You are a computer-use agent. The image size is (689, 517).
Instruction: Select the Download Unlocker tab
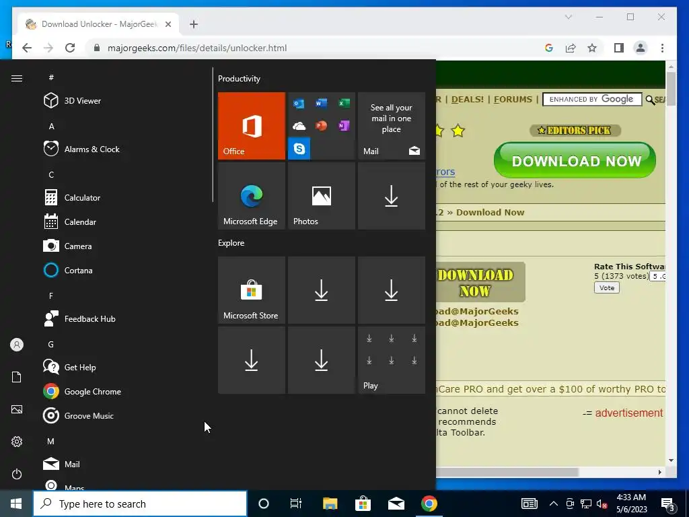coord(98,24)
